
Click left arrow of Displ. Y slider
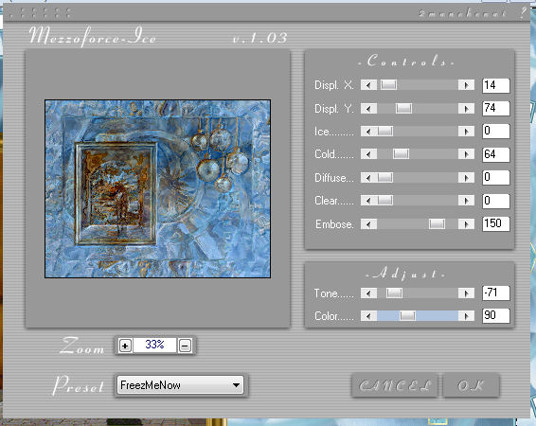368,109
